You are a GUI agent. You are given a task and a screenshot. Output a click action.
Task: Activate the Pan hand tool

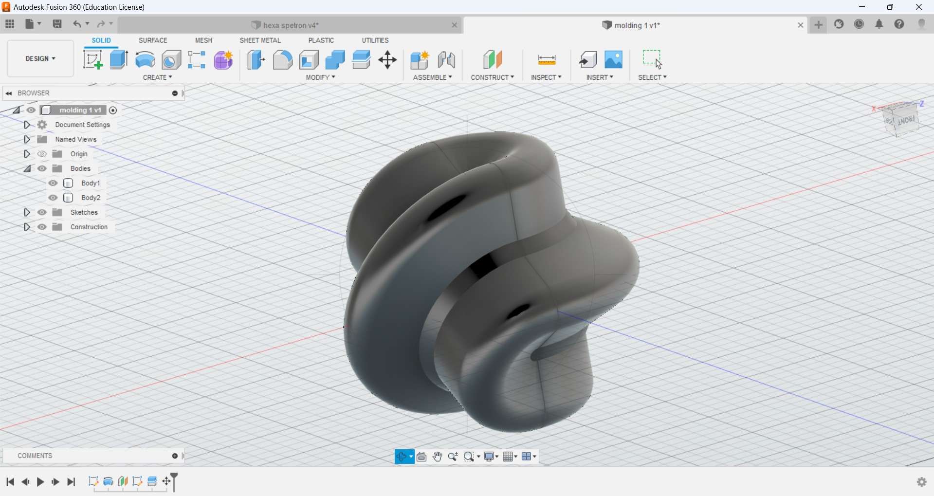pyautogui.click(x=438, y=457)
